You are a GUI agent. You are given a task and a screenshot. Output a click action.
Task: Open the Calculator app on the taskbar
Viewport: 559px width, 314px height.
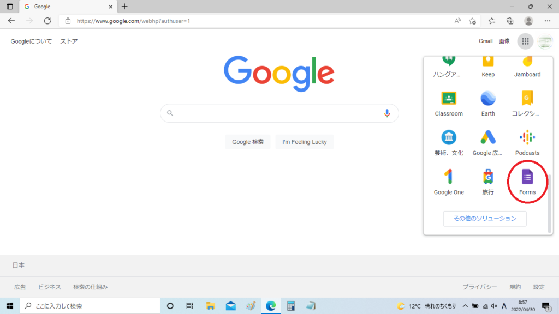click(291, 306)
